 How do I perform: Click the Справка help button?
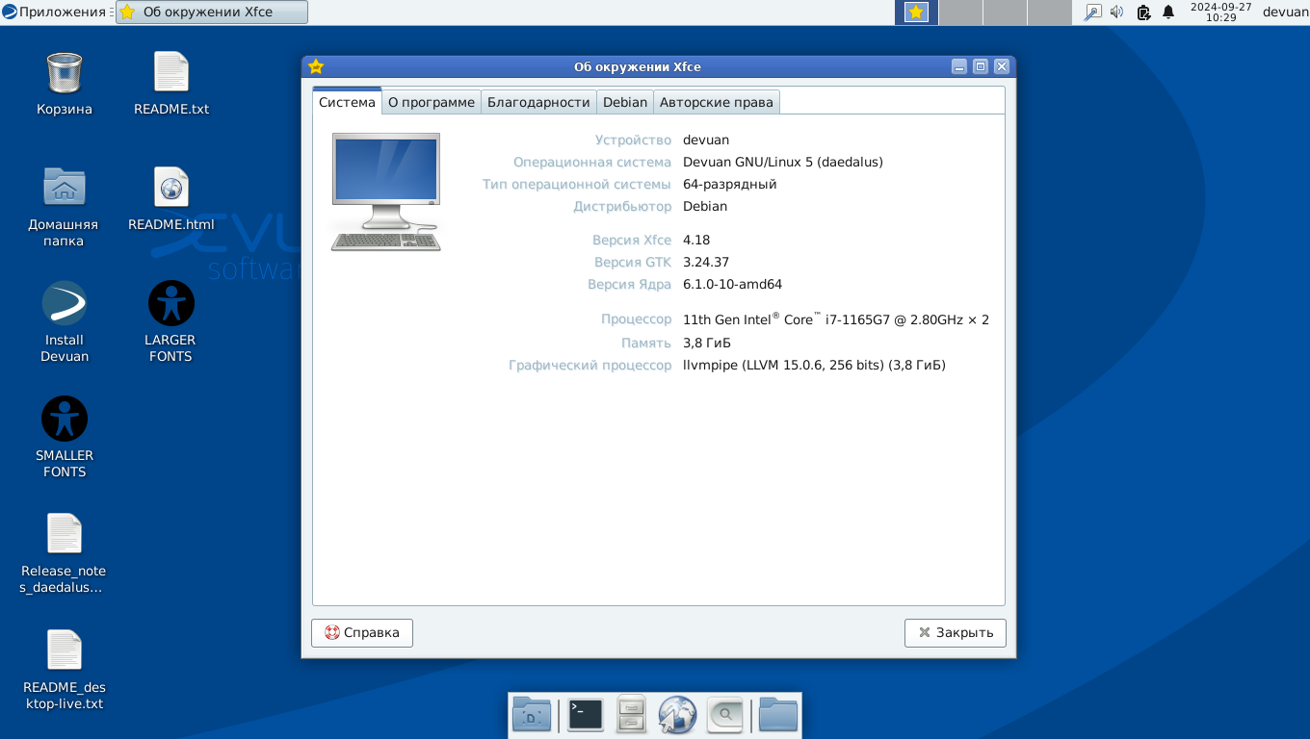[x=362, y=633]
